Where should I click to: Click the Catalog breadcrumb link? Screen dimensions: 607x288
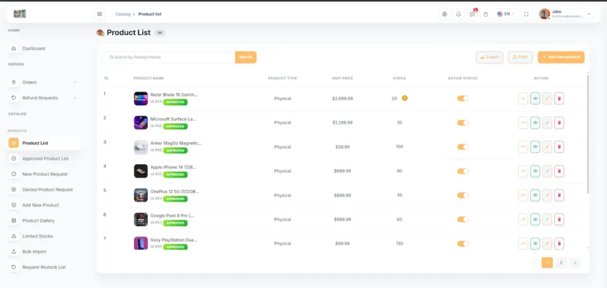pyautogui.click(x=123, y=14)
